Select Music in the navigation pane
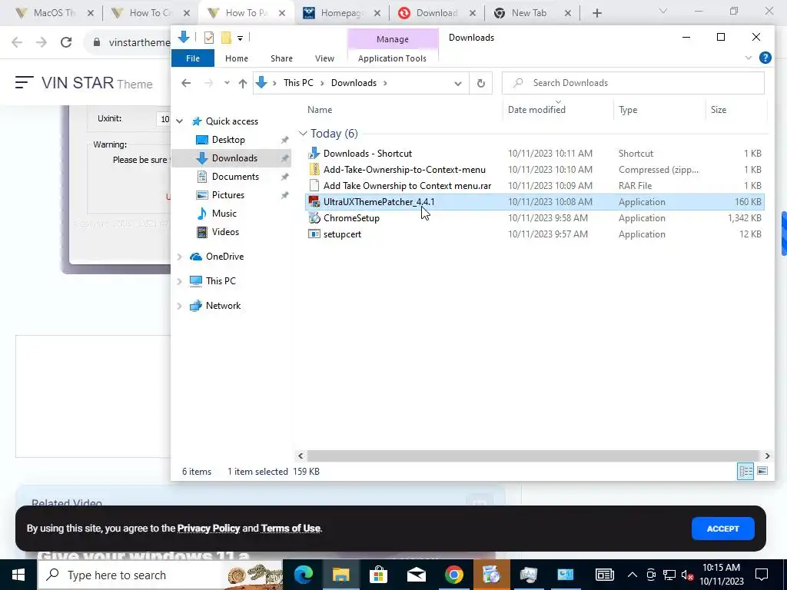The height and width of the screenshot is (590, 787). 224,214
